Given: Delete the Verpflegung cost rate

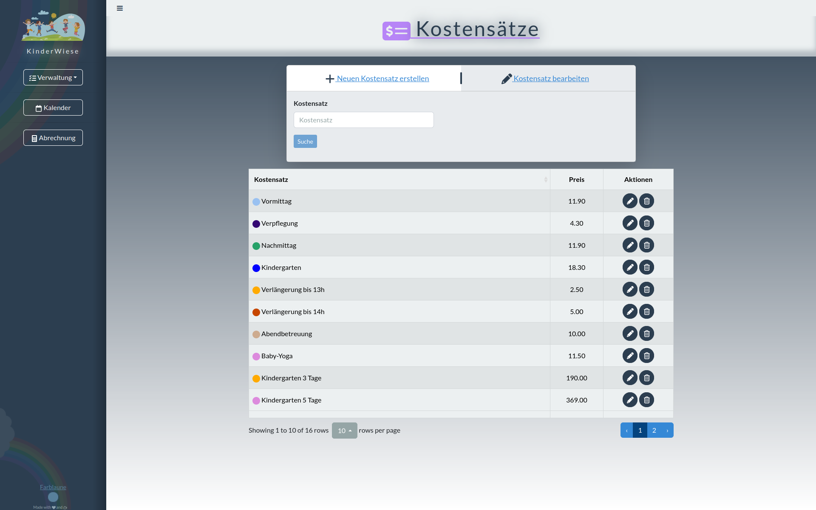Looking at the screenshot, I should pyautogui.click(x=647, y=223).
